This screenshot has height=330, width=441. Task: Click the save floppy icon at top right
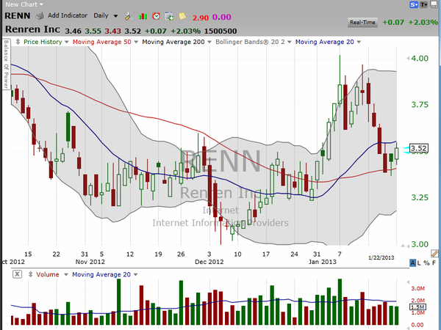(x=434, y=4)
